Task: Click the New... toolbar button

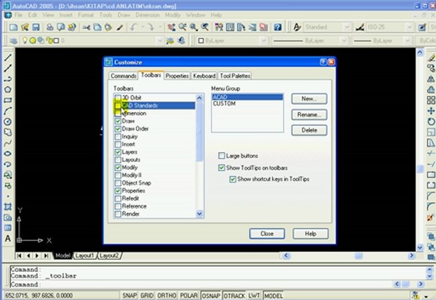Action: click(x=309, y=99)
